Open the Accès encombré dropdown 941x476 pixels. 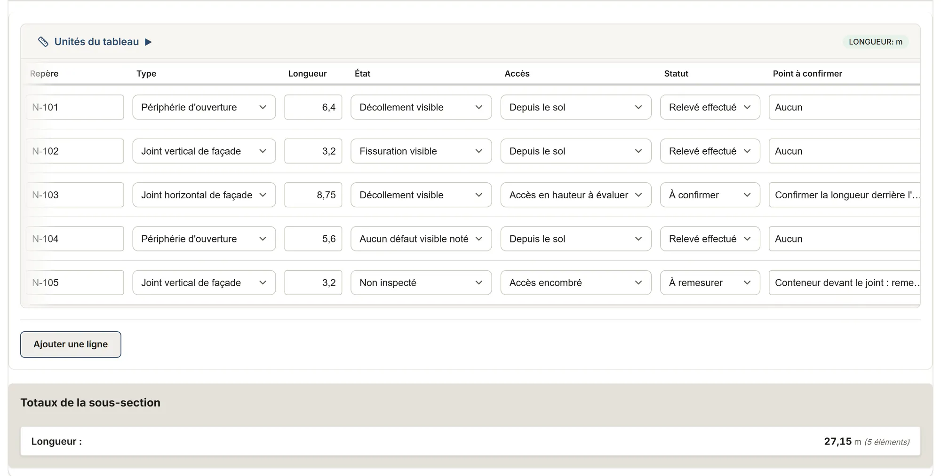pyautogui.click(x=576, y=282)
